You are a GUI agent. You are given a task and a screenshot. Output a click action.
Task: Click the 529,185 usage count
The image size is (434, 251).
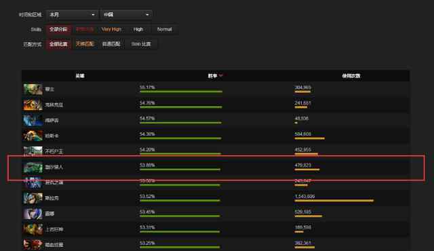point(303,212)
